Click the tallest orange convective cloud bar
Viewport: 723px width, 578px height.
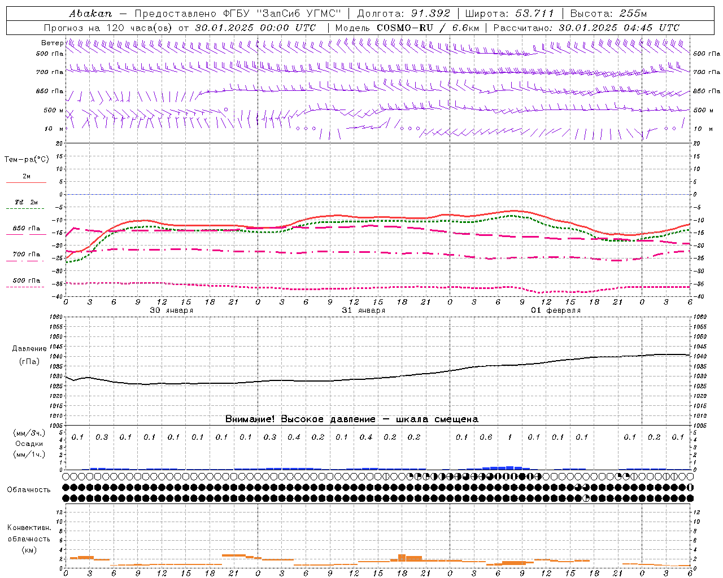click(x=402, y=558)
